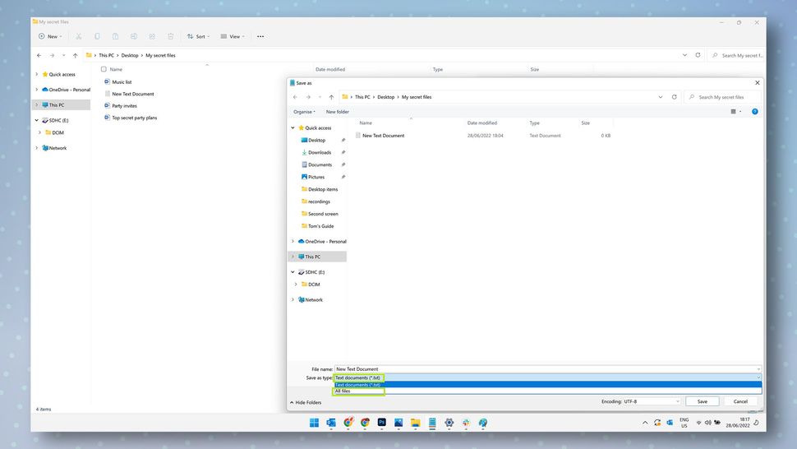Click the Rename icon in File Explorer toolbar

(x=134, y=37)
